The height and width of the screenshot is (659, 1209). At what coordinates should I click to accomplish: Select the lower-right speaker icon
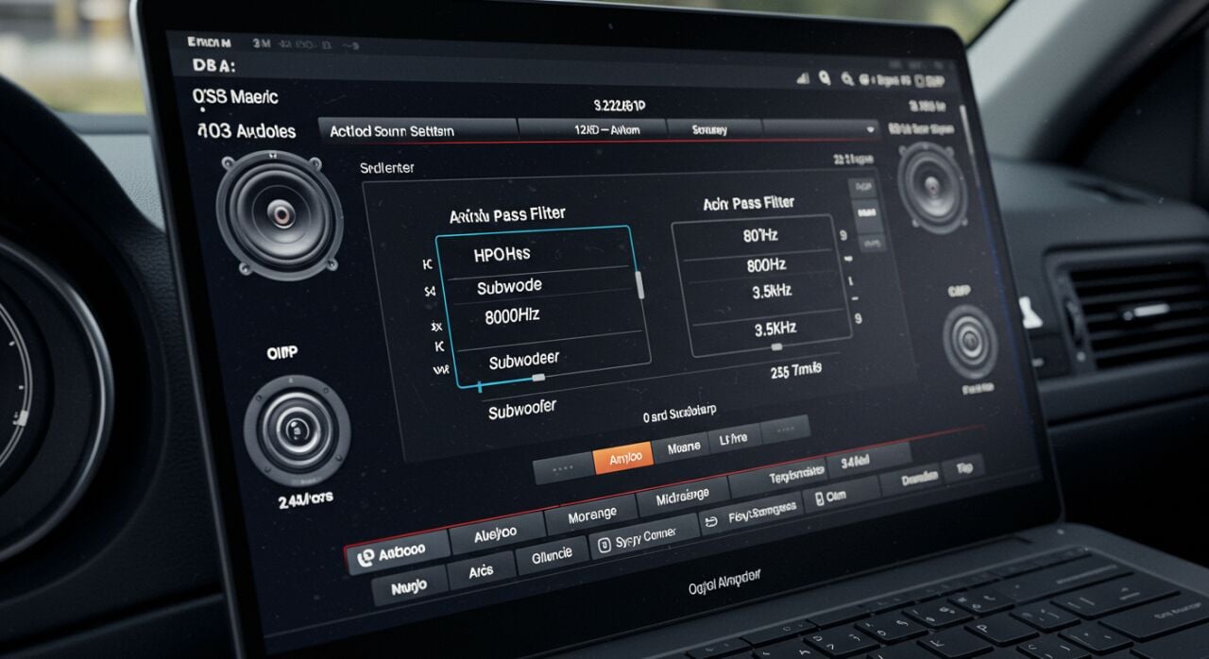click(970, 342)
